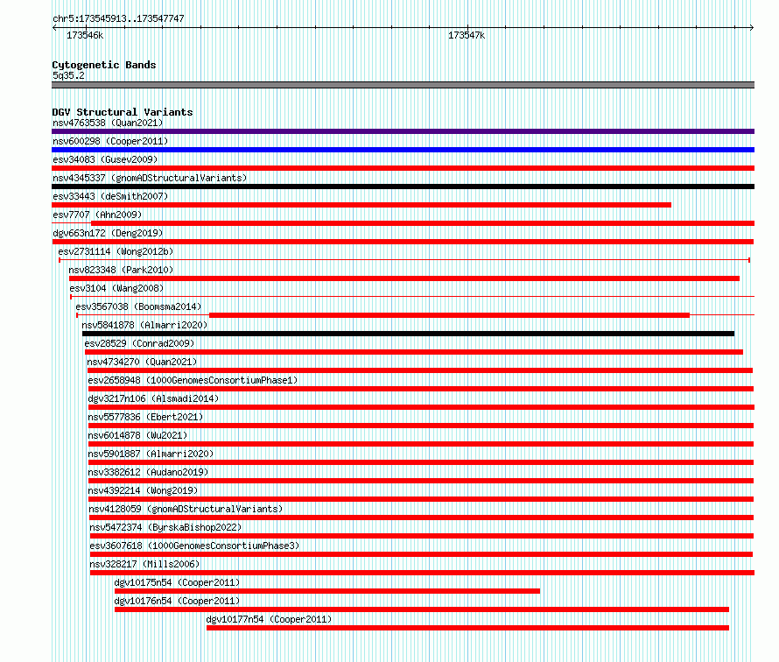
Task: Click the Cytogenetic Bands track title
Action: 104,65
